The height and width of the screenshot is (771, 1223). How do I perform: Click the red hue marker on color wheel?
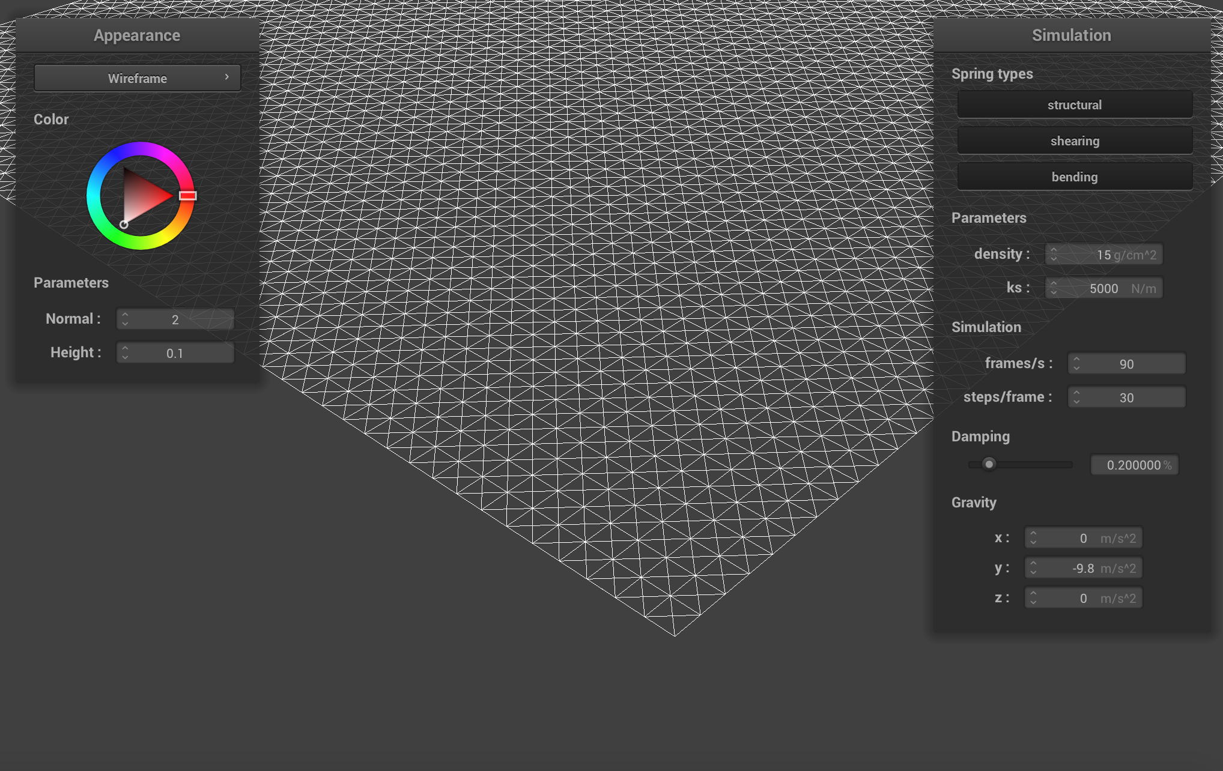[x=187, y=196]
